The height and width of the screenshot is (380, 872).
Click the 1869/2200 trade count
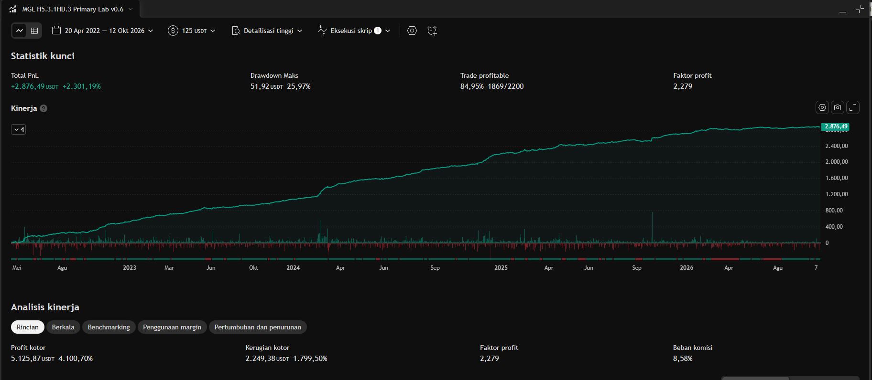point(506,86)
